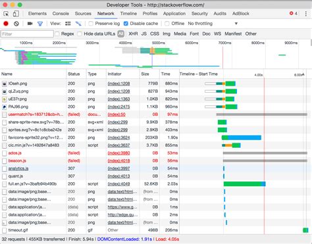Image resolution: width=312 pixels, height=244 pixels.
Task: Open initiator link (index):1208 for lOseh.png
Action: pyautogui.click(x=118, y=84)
